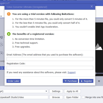The width and height of the screenshot is (103, 103).
Task: Click the green star benefits icon
Action: (9, 34)
